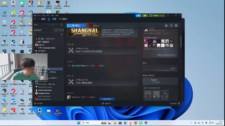Open Steam app from Windows taskbar
This screenshot has height=126, width=225.
coord(146,123)
